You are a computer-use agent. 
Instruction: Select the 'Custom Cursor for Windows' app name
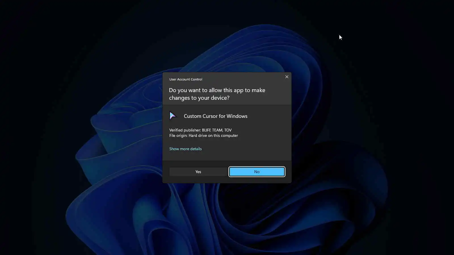216,116
